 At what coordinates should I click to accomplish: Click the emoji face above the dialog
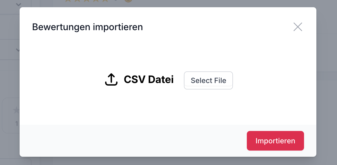(x=128, y=1)
